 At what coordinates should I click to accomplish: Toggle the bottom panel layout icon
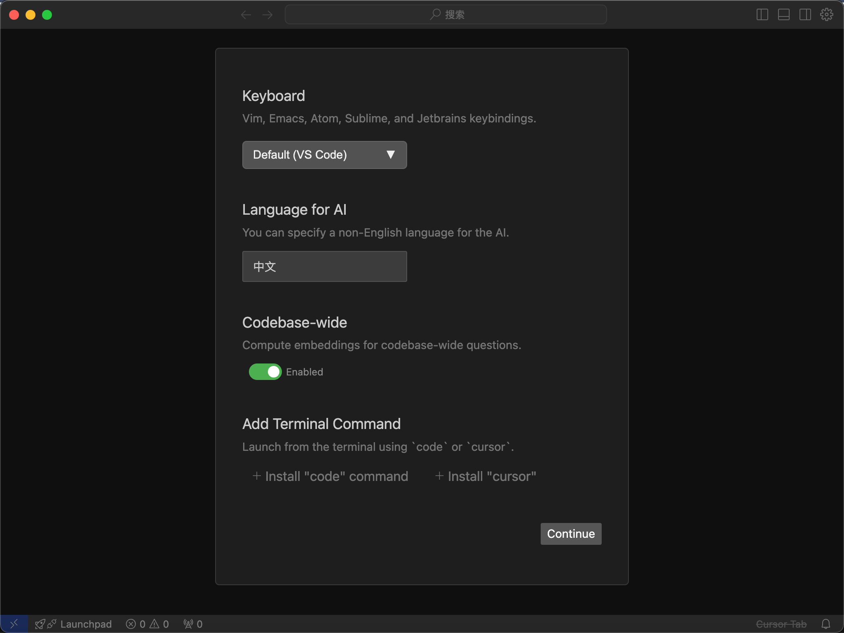pos(784,15)
